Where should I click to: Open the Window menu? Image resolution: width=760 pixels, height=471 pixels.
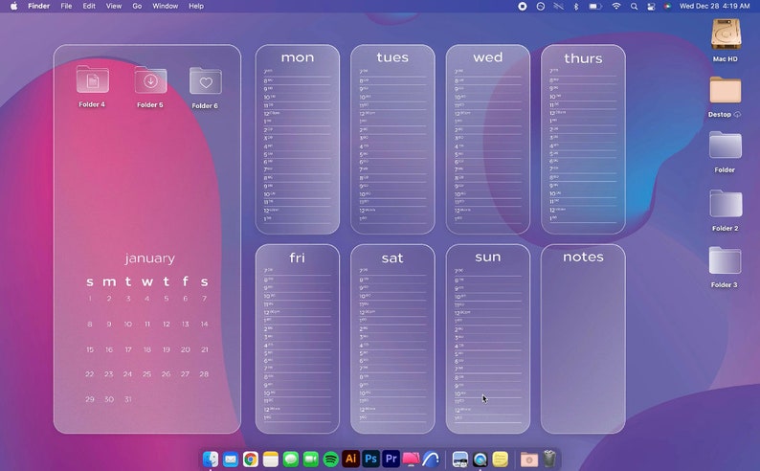pyautogui.click(x=166, y=7)
